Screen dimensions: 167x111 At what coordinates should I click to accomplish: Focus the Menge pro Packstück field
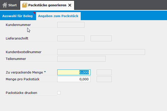[74, 79]
